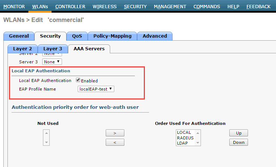Switch to the QoS tab

click(x=77, y=36)
